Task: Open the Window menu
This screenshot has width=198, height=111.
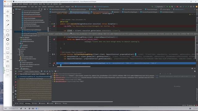Action: click(x=56, y=4)
